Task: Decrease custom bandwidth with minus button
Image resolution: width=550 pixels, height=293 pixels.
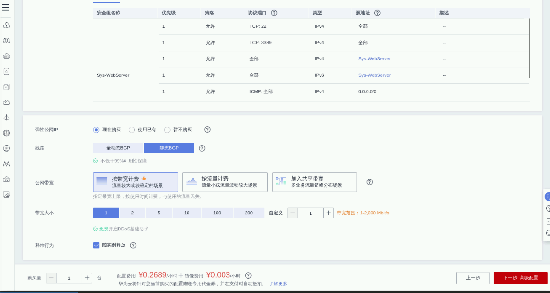Action: [x=292, y=213]
